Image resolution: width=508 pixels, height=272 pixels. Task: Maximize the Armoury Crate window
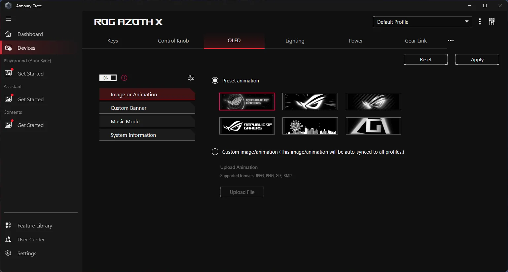pos(485,6)
